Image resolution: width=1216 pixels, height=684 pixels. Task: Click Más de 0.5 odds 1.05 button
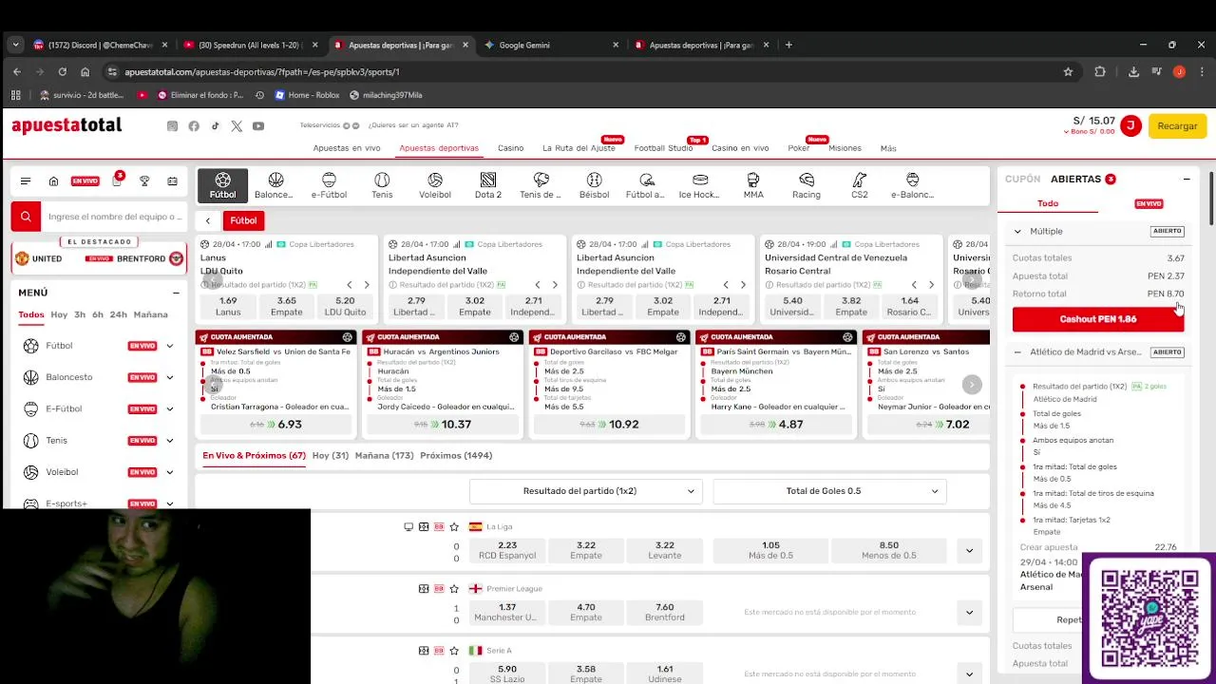click(770, 550)
